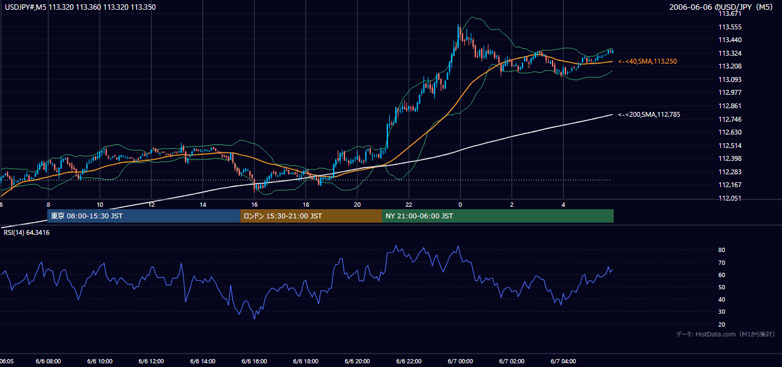Screen dimensions: 782x367
Task: Click the 6/7 00:00 bottom time label
Action: [x=460, y=361]
